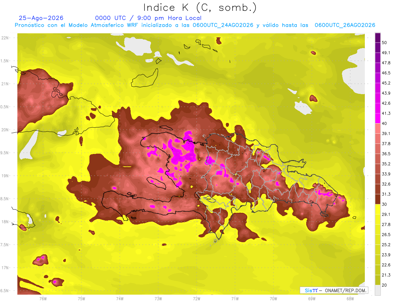This screenshot has height=303, width=393.
Task: Click the WRF forecast line starting "Pronóstico con el Modelo"
Action: pos(195,25)
